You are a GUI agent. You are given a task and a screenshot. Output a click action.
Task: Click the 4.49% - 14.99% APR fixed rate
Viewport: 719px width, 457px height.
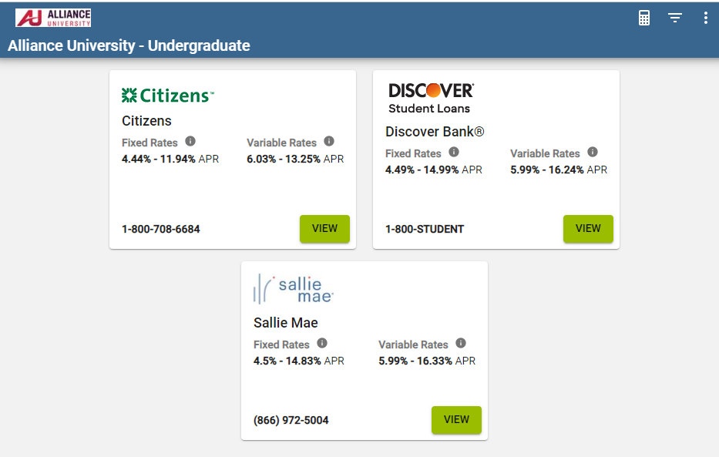[x=434, y=170]
